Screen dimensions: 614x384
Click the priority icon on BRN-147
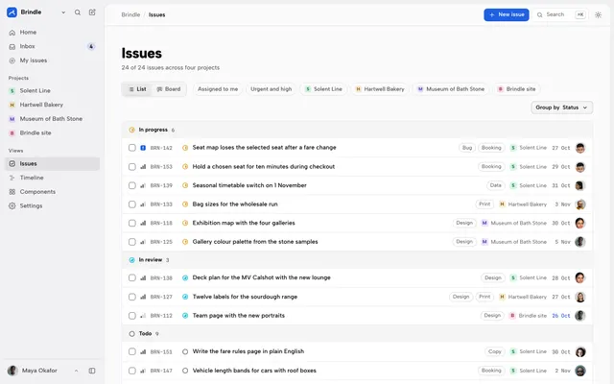[143, 371]
